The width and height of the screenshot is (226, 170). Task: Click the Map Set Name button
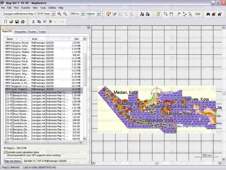click(x=13, y=161)
